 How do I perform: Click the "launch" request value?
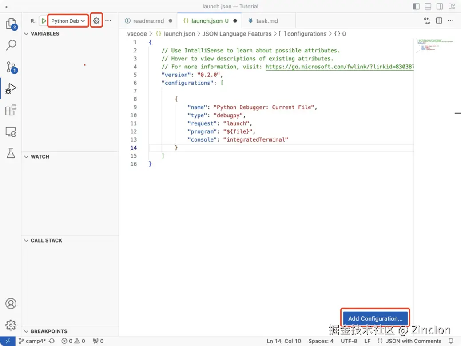click(236, 123)
